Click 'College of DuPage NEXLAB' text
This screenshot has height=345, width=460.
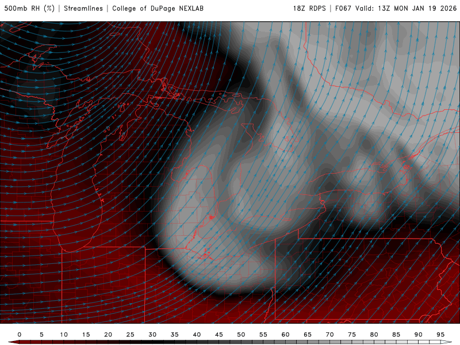coord(158,8)
